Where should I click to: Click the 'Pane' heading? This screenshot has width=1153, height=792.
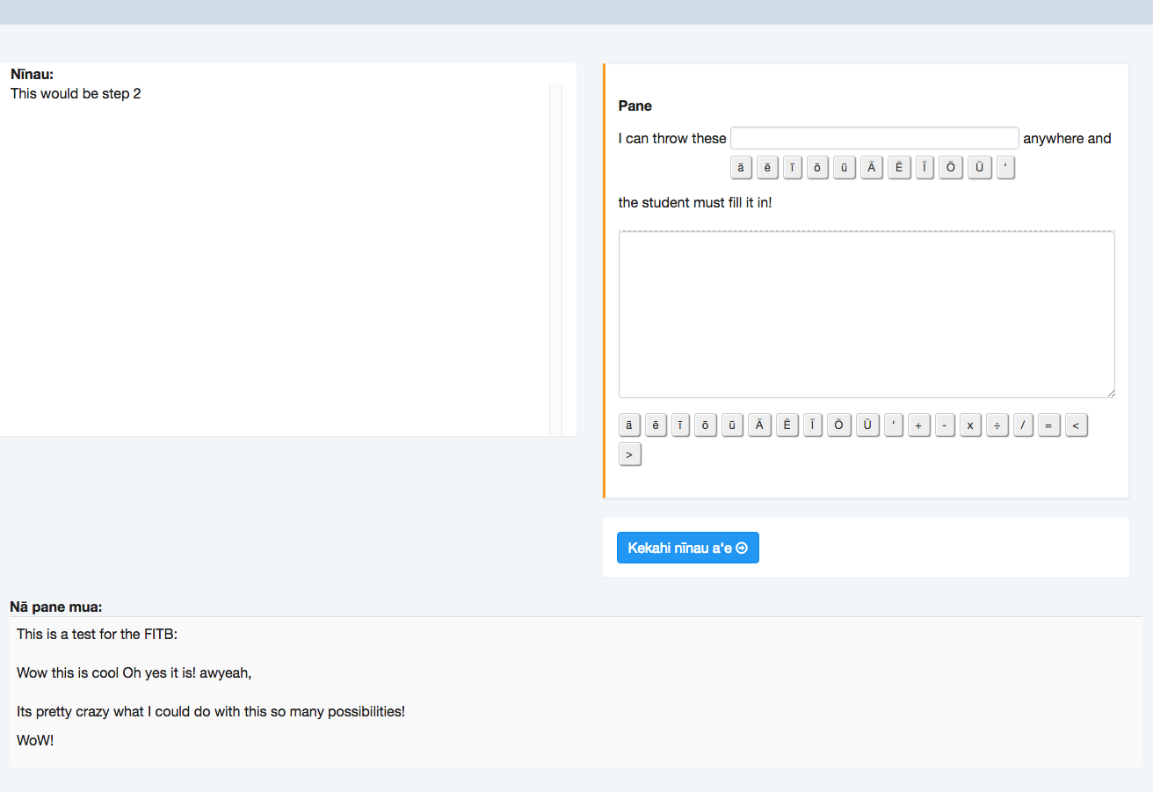click(x=635, y=105)
